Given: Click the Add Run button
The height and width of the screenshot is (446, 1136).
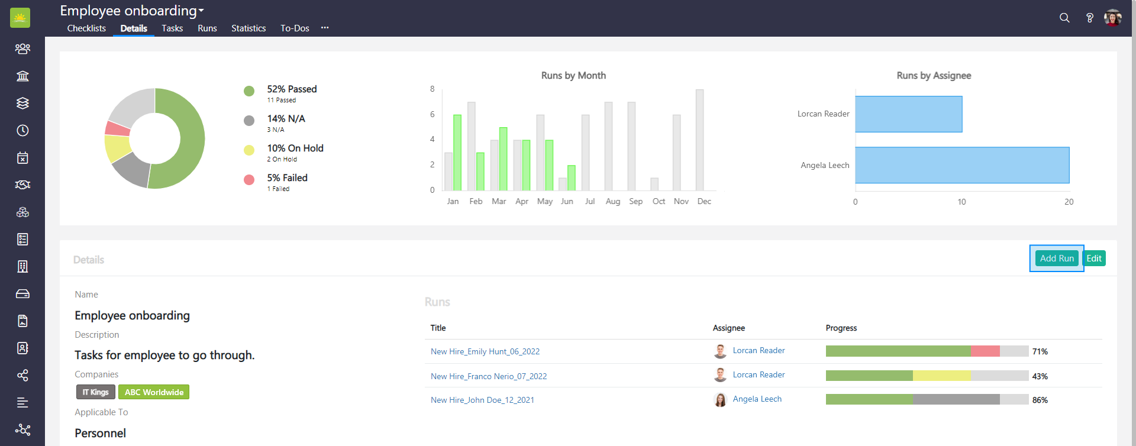Looking at the screenshot, I should [x=1056, y=258].
